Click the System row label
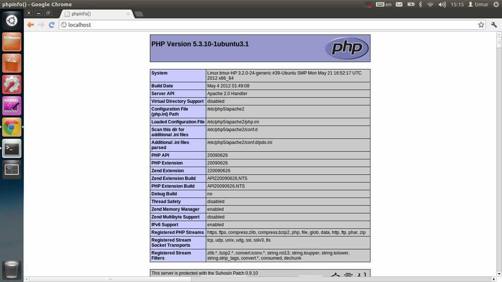Viewport: 502px width, 282px height. click(x=159, y=73)
